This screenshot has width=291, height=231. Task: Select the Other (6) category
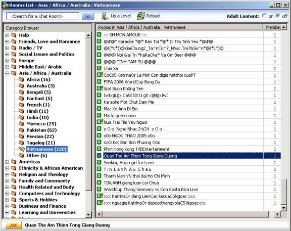pyautogui.click(x=37, y=155)
